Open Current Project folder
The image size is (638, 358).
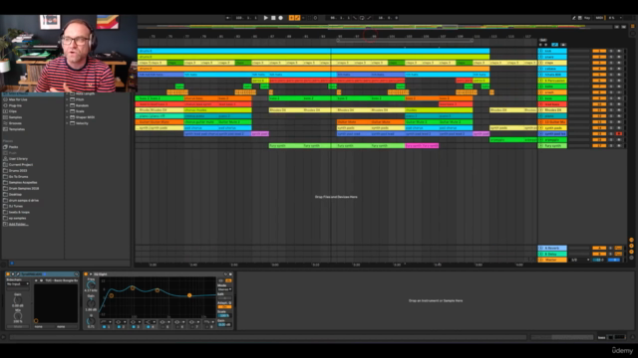[x=21, y=165]
